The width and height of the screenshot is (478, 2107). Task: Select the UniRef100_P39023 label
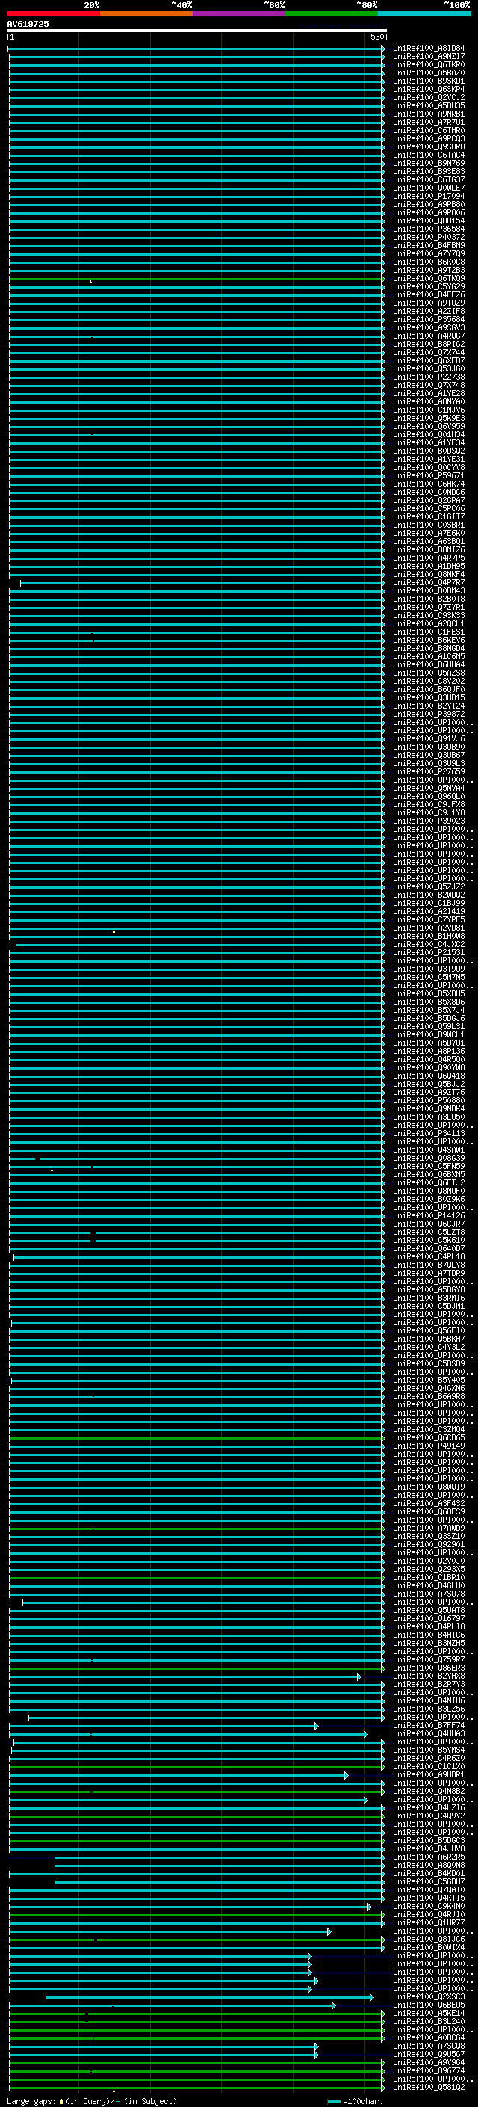[x=429, y=821]
